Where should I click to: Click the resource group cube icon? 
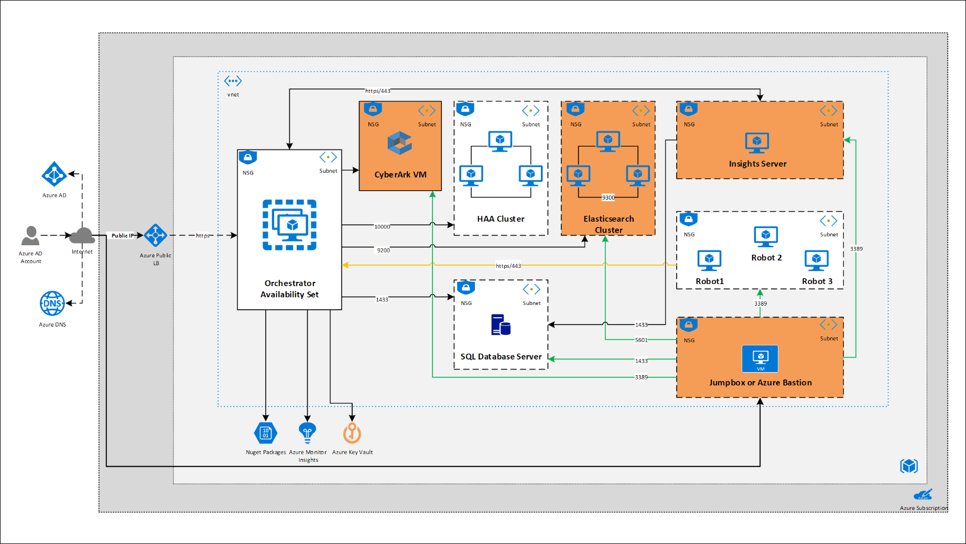pyautogui.click(x=909, y=466)
